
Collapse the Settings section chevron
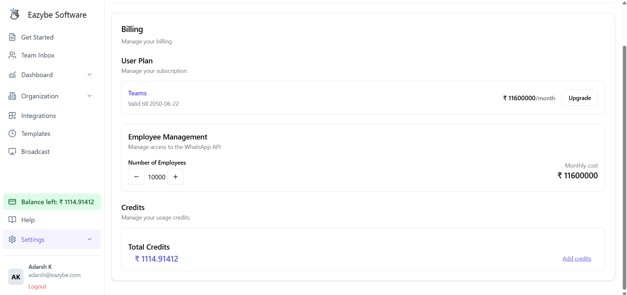(x=90, y=239)
